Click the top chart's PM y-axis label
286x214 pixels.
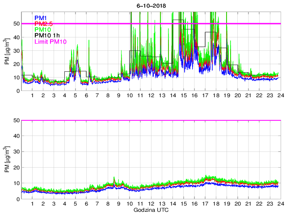[x=7, y=51]
